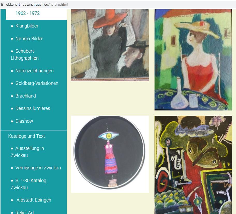Open the colorful abstract chalk painting

[x=193, y=165]
